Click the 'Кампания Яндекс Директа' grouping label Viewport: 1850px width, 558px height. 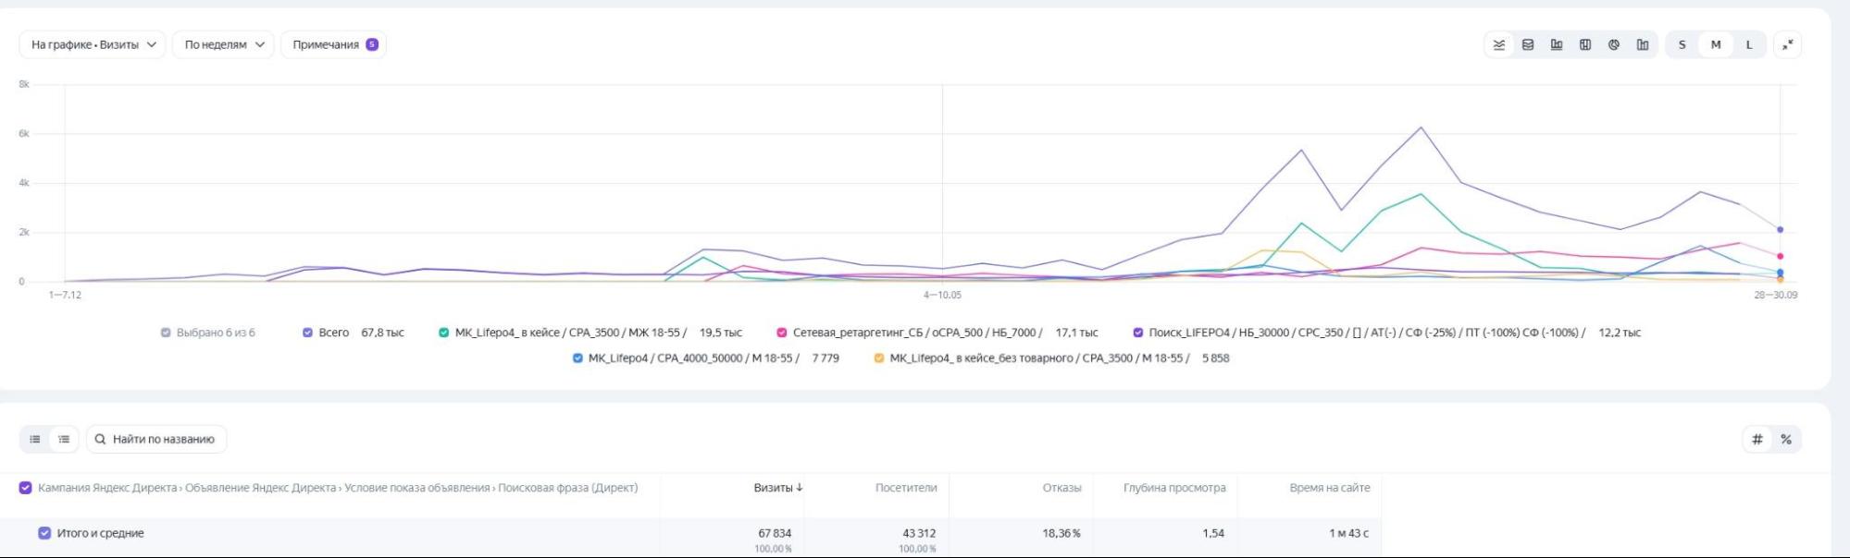107,488
